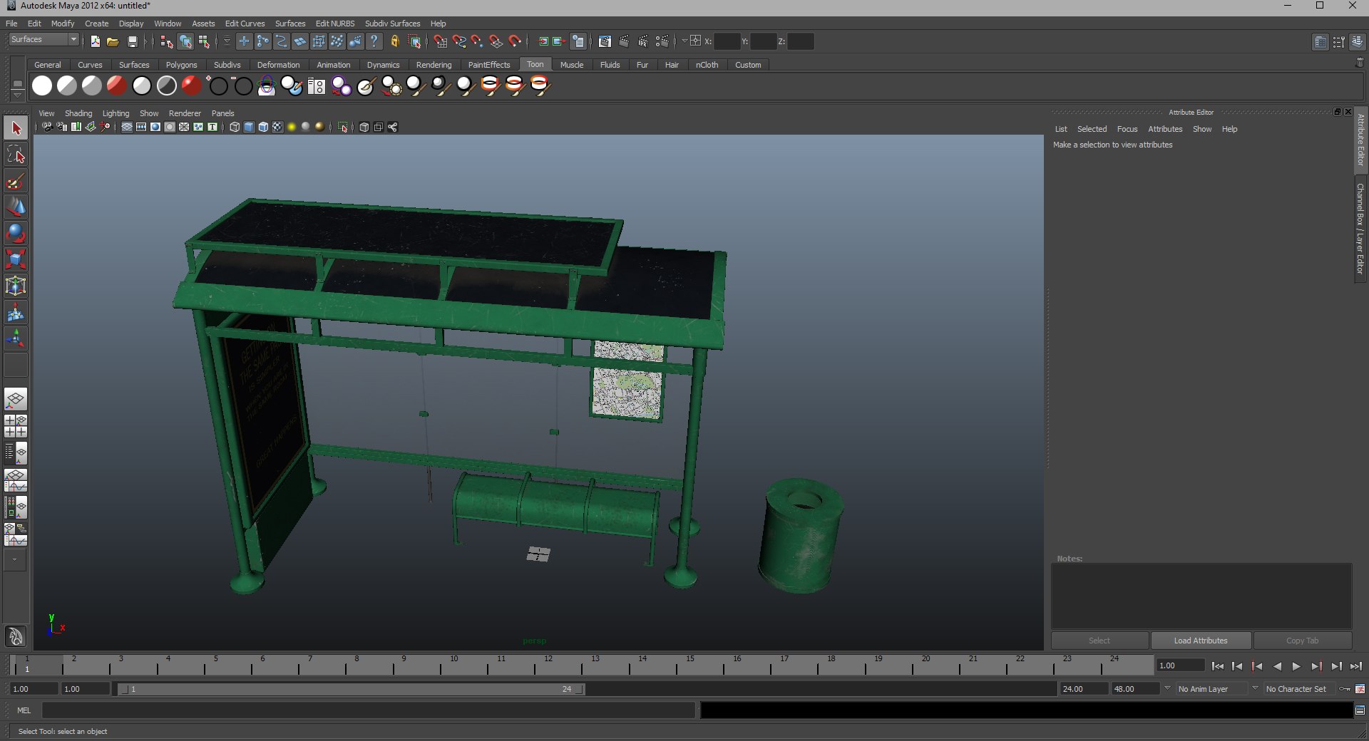Play animation forwards
1369x741 pixels.
[1296, 666]
